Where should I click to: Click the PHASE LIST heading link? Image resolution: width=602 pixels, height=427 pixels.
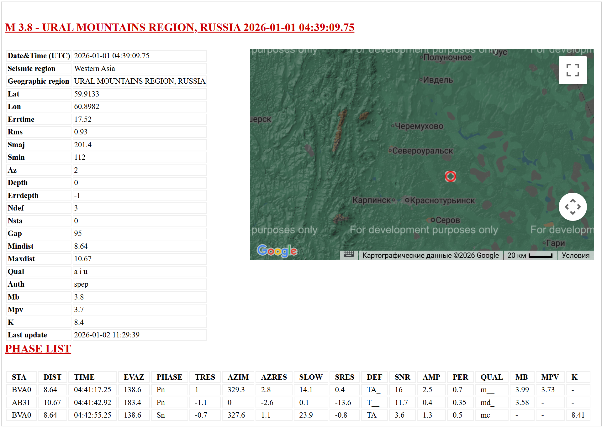tap(38, 349)
